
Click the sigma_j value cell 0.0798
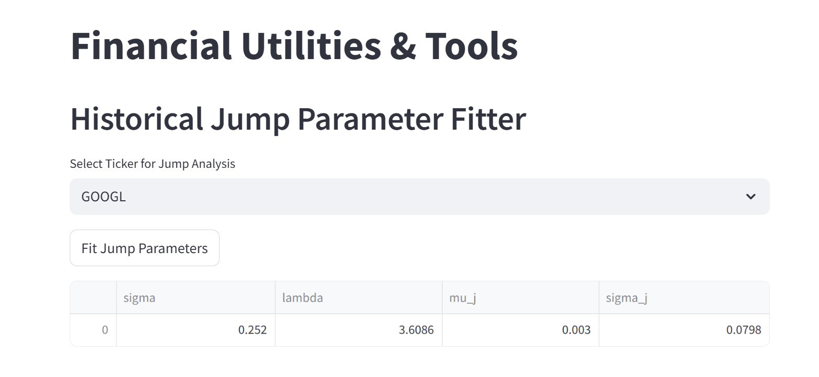click(684, 330)
